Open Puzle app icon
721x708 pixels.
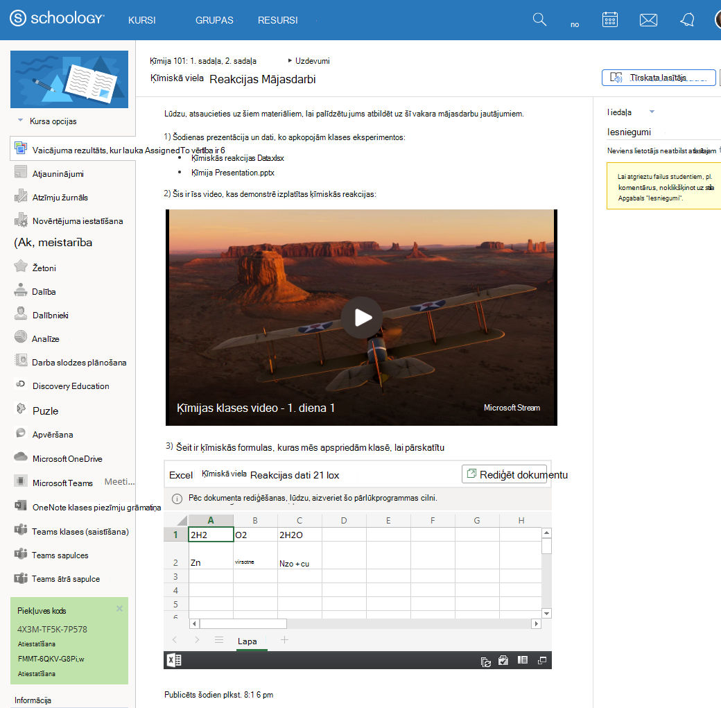(x=21, y=408)
